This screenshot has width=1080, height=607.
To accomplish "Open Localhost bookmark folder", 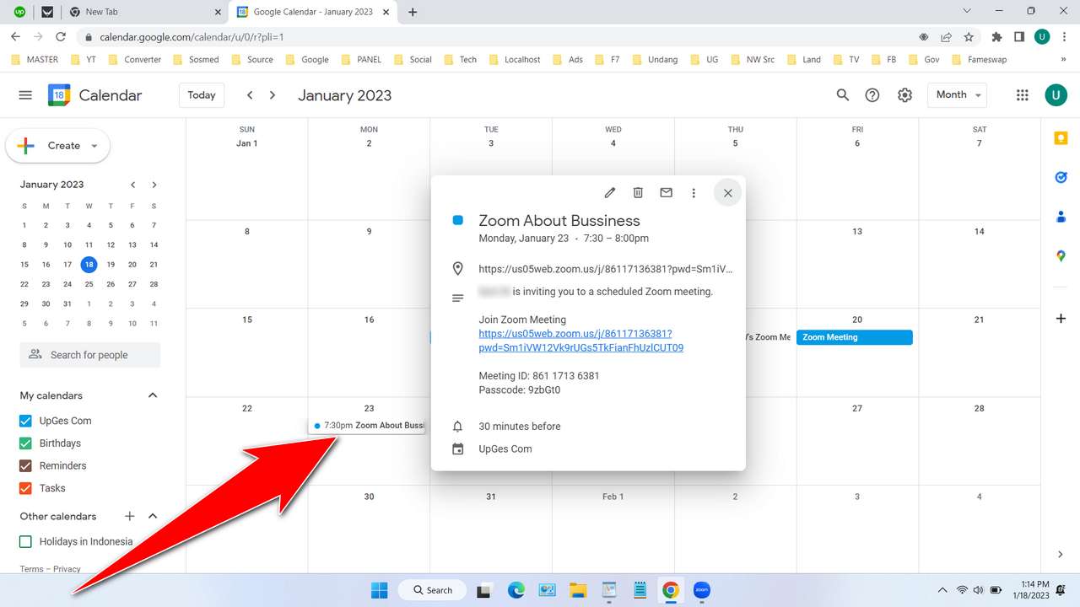I will point(514,60).
